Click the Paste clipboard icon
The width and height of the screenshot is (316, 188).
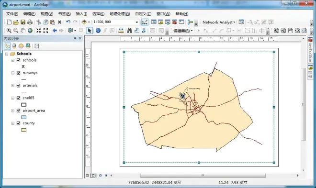pyautogui.click(x=53, y=22)
